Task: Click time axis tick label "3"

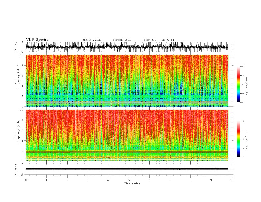Action: pos(88,180)
